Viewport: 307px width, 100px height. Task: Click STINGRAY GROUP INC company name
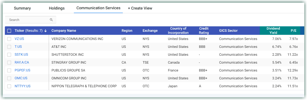(x=69, y=62)
